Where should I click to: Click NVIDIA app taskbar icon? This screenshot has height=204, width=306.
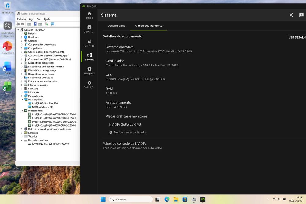click(x=203, y=199)
